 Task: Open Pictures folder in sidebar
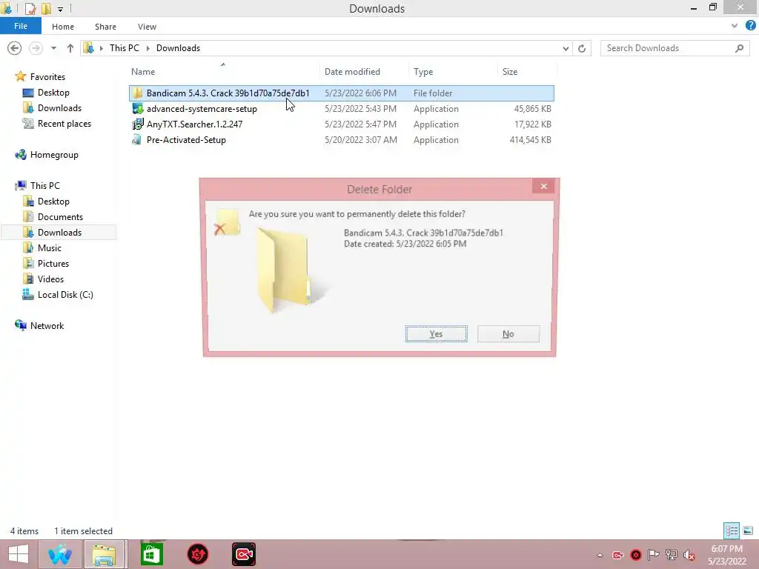click(53, 264)
